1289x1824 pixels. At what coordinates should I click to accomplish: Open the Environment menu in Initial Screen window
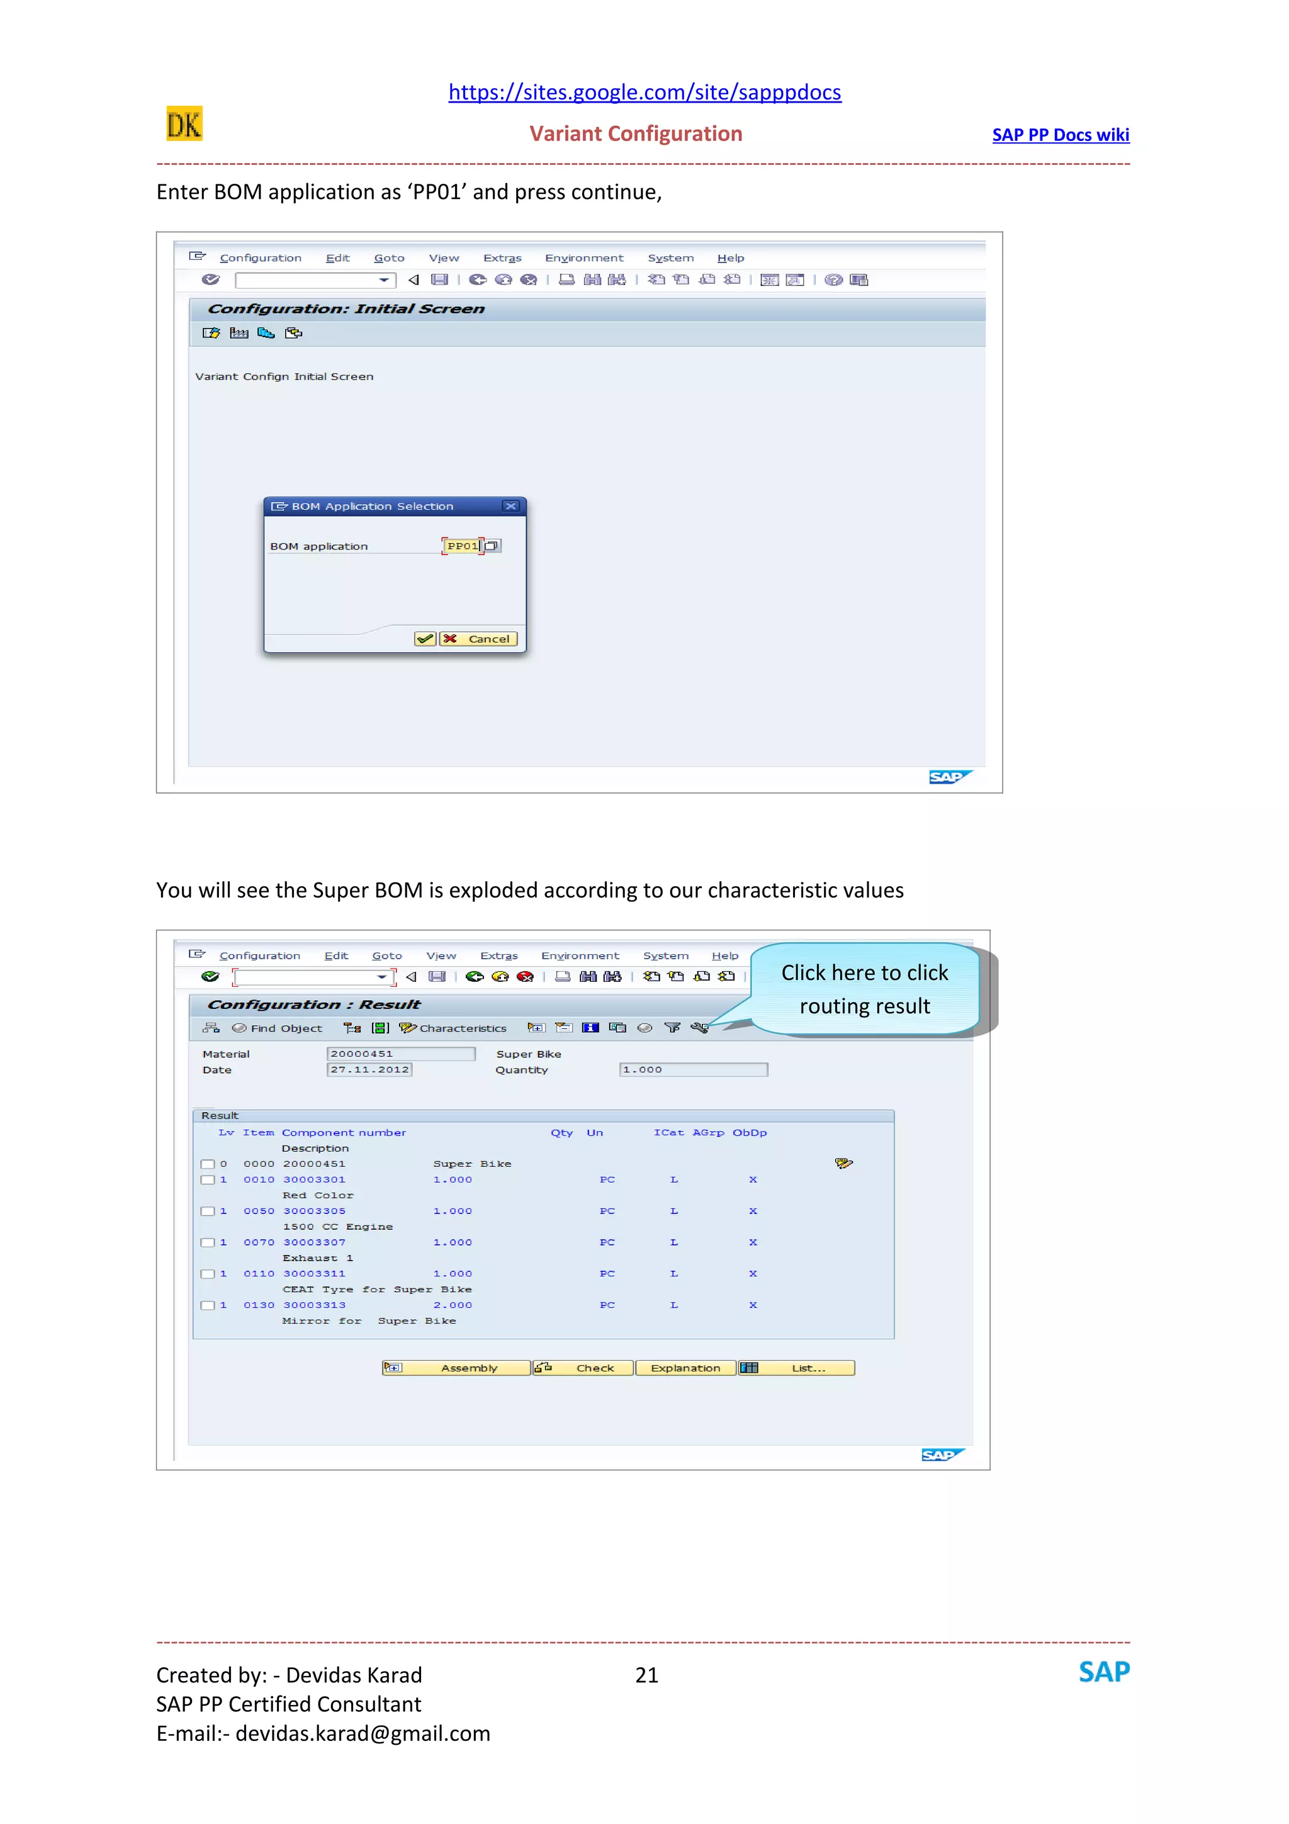point(583,258)
